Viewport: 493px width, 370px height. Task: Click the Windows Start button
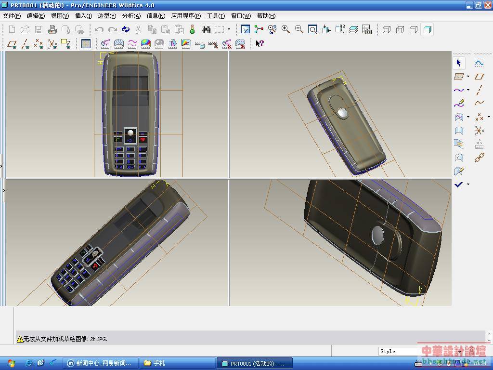[x=11, y=363]
